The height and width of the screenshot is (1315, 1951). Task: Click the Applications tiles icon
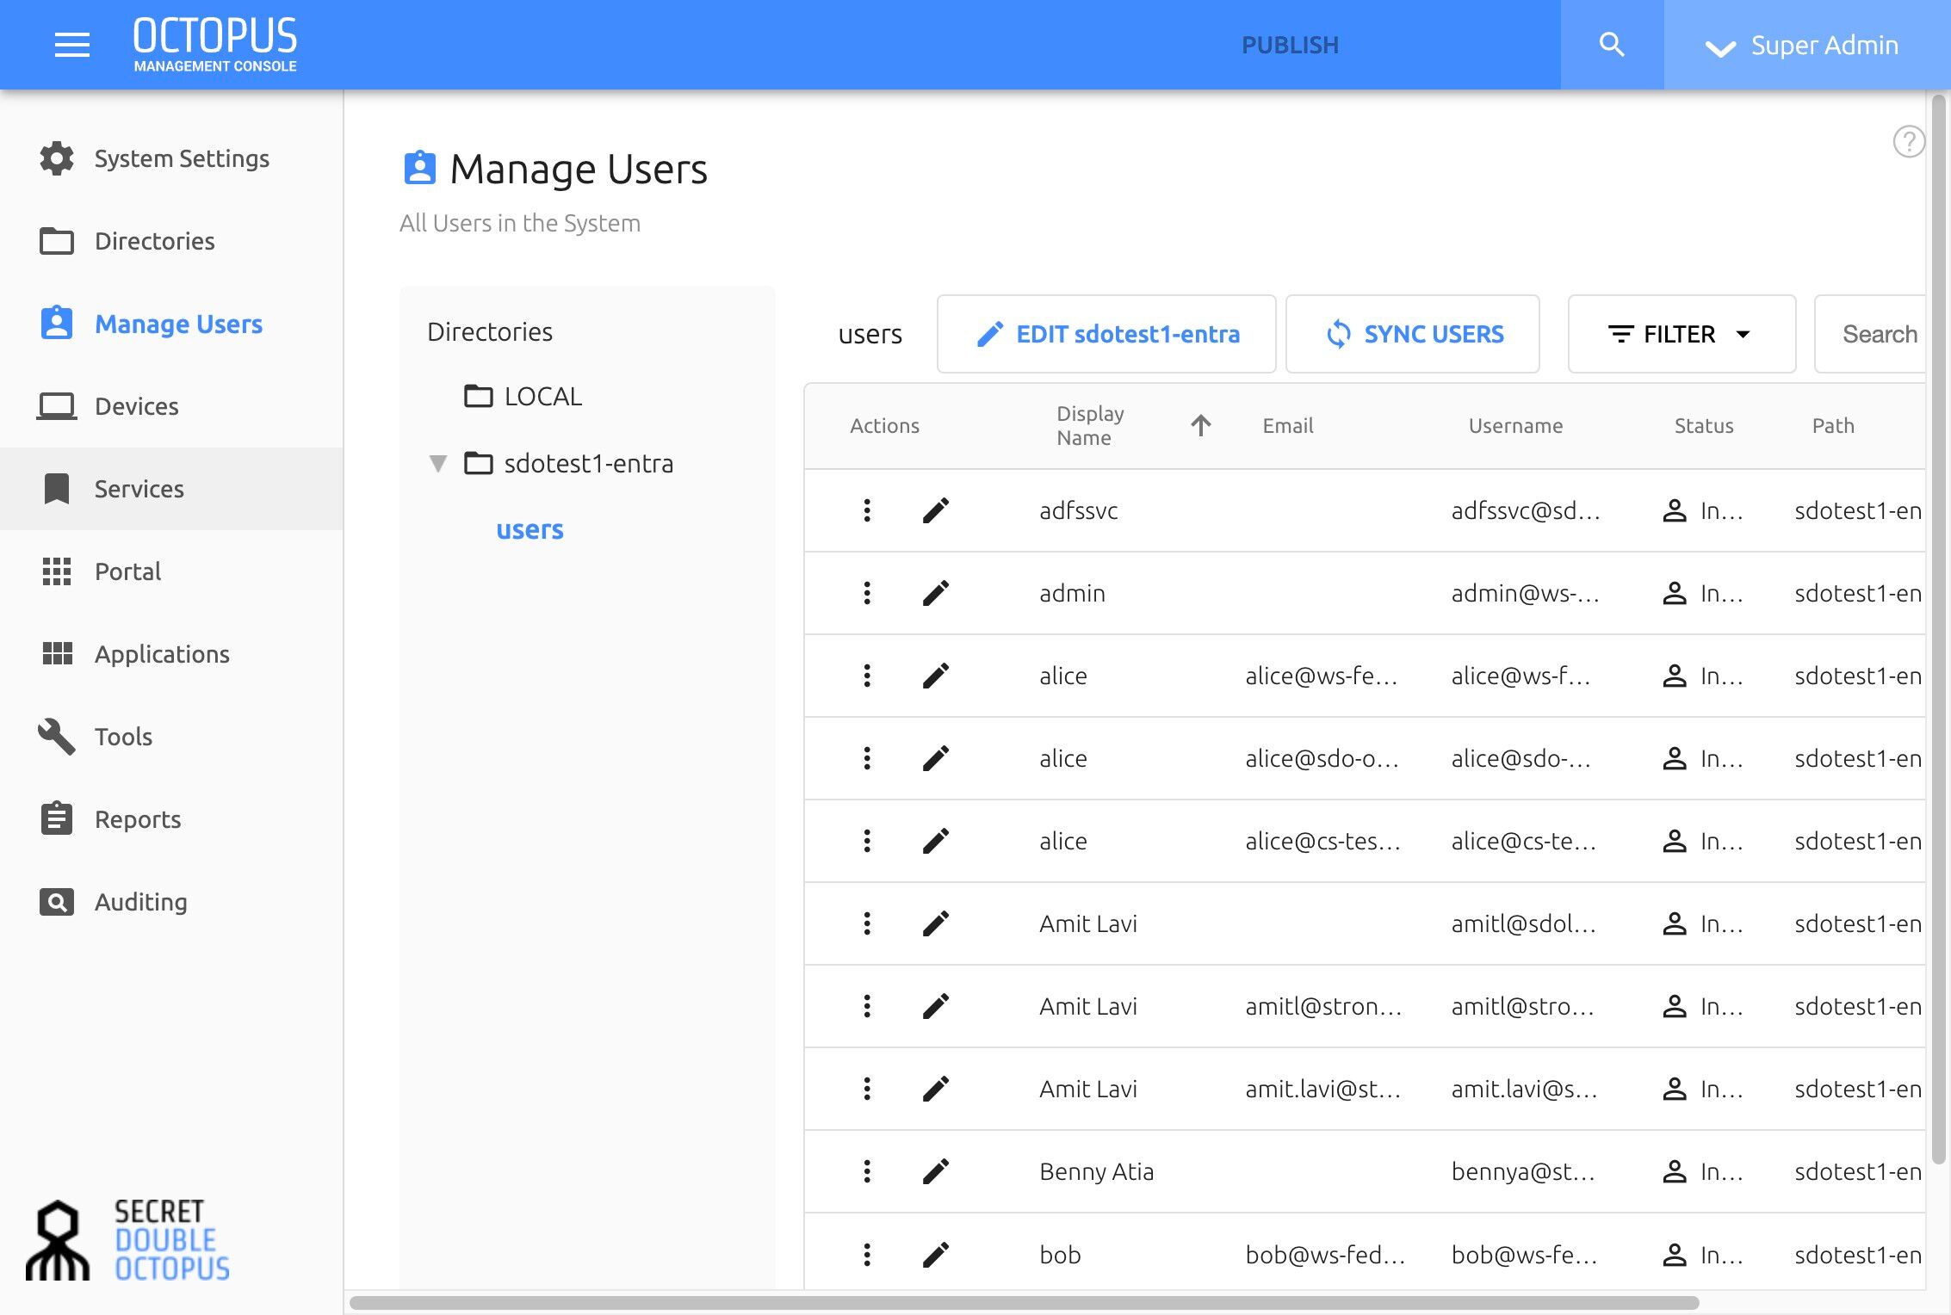57,654
